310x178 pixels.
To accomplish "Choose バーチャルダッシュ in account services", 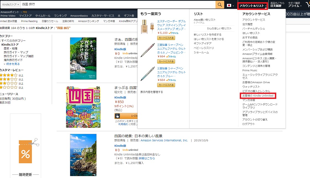I will pos(254,29).
